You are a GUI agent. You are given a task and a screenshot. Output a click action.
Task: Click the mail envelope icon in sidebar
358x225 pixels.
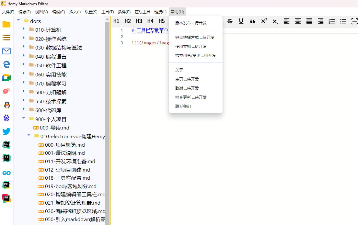point(6,51)
